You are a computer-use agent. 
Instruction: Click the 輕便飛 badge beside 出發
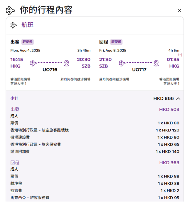pyautogui.click(x=27, y=42)
